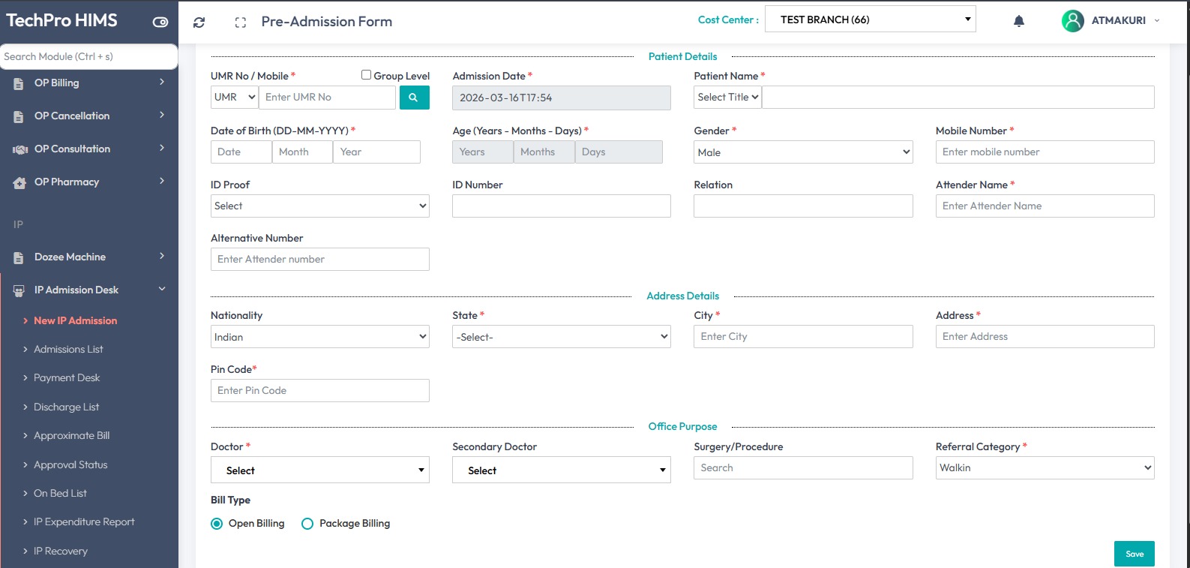Screen dimensions: 1190x568
Task: Expand the State selection dropdown
Action: tap(561, 337)
